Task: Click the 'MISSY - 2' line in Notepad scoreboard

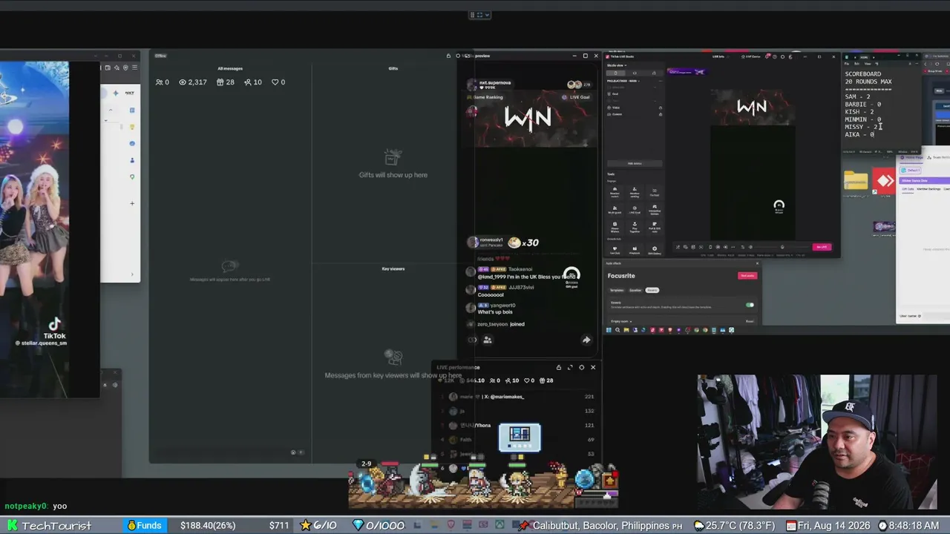Action: [862, 127]
